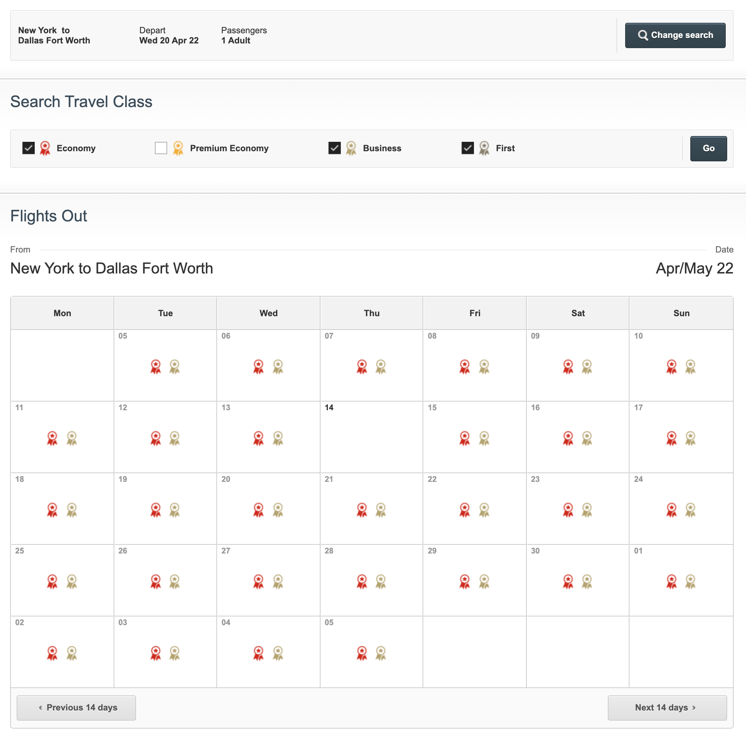Advance to Next 14 days
Screen dimensions: 746x738
click(667, 708)
